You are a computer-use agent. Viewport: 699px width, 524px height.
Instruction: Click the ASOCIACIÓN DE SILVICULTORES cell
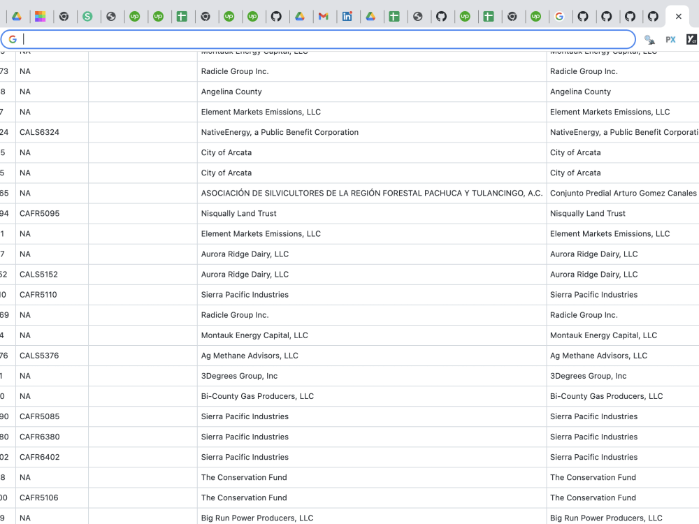pyautogui.click(x=372, y=193)
